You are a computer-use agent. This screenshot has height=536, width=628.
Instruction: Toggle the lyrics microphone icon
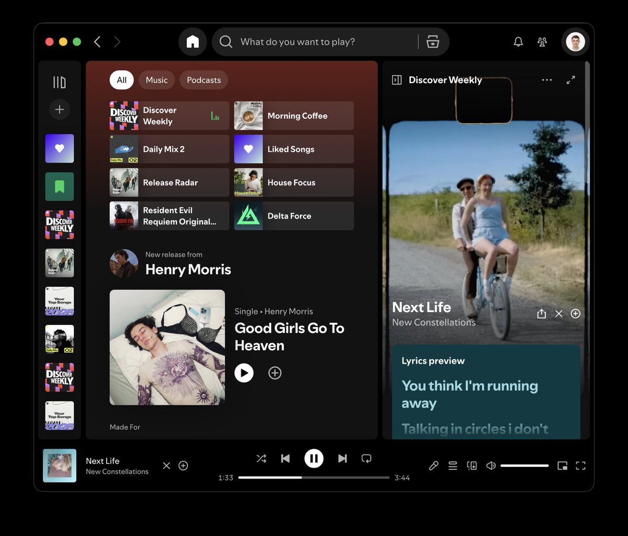coord(434,465)
